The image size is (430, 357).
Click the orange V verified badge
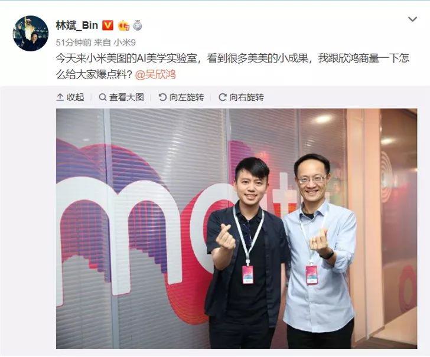[x=107, y=25]
